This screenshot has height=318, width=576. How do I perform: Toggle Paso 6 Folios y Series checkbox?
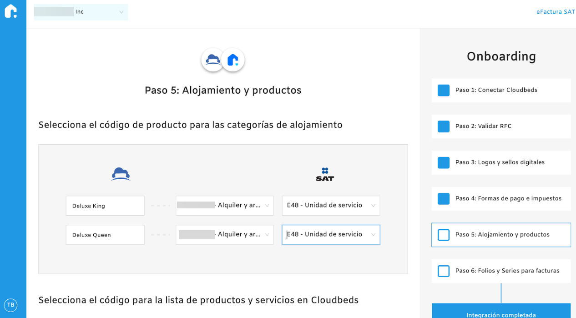[444, 271]
